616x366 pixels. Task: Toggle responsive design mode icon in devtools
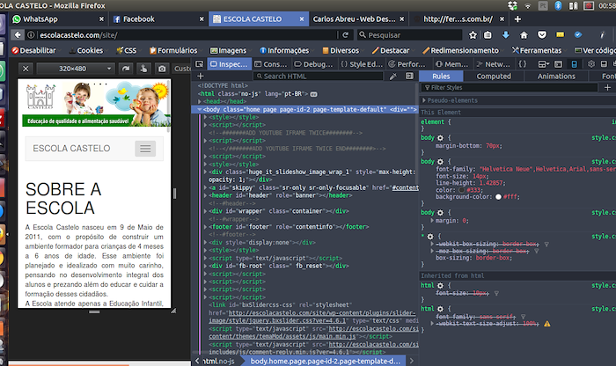[x=574, y=63]
